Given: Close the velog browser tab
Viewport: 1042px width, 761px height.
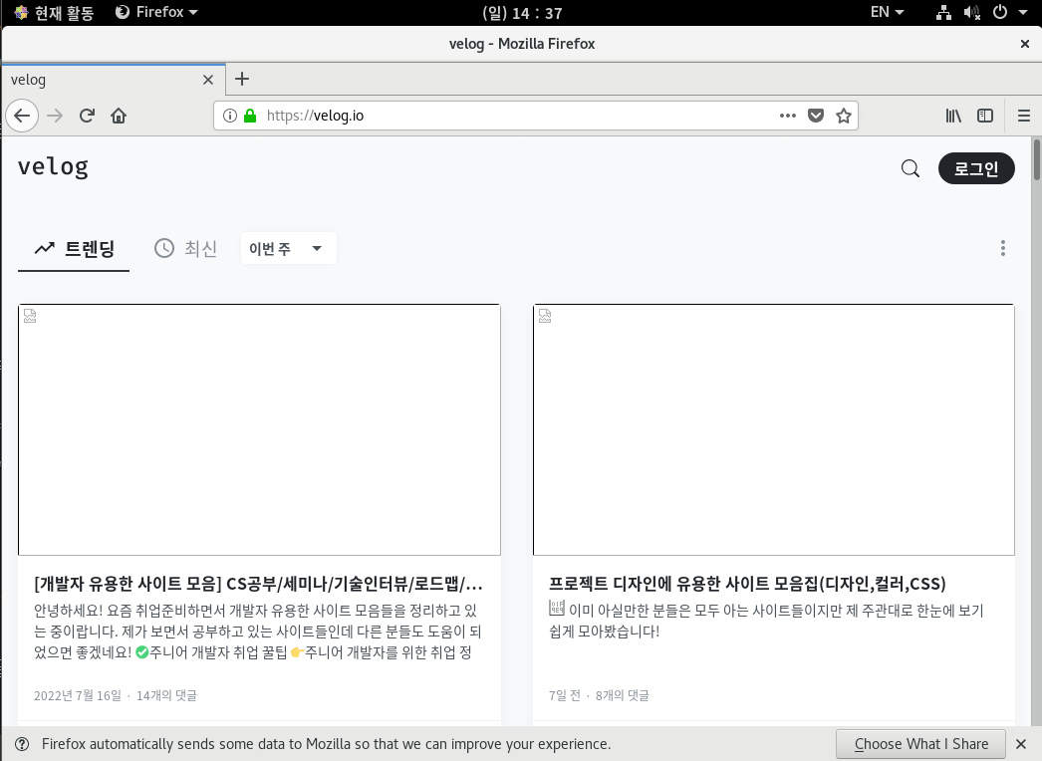Looking at the screenshot, I should 208,80.
